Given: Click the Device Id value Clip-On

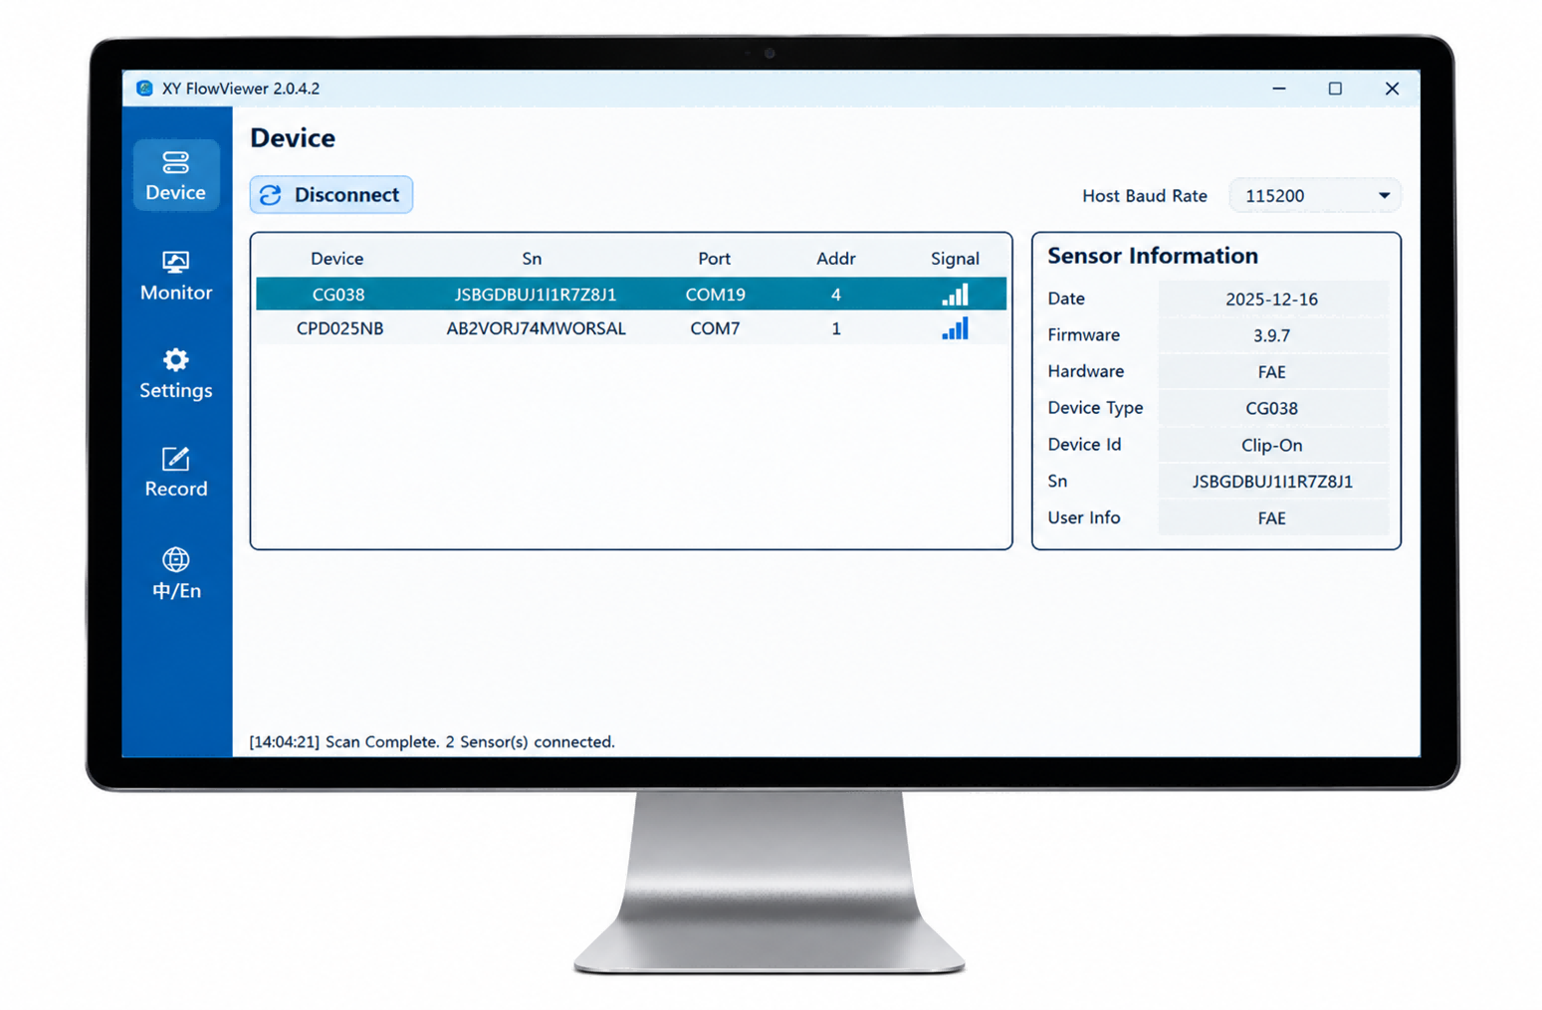Looking at the screenshot, I should tap(1272, 445).
